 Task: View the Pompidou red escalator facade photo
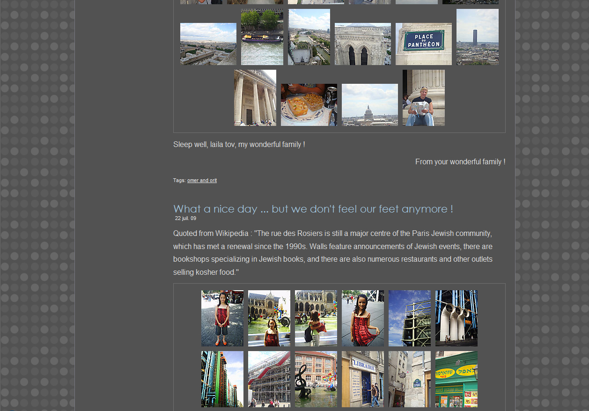click(269, 379)
